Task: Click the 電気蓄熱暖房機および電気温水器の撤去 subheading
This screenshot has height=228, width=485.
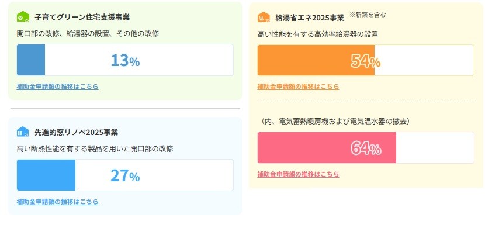Action: tap(335, 121)
